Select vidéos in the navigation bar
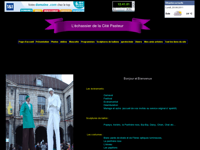 coord(64,42)
